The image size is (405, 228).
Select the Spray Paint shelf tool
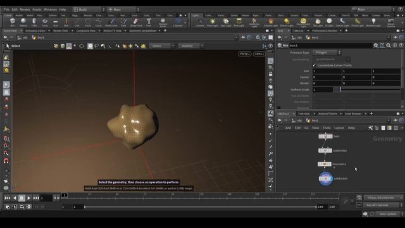pos(136,23)
